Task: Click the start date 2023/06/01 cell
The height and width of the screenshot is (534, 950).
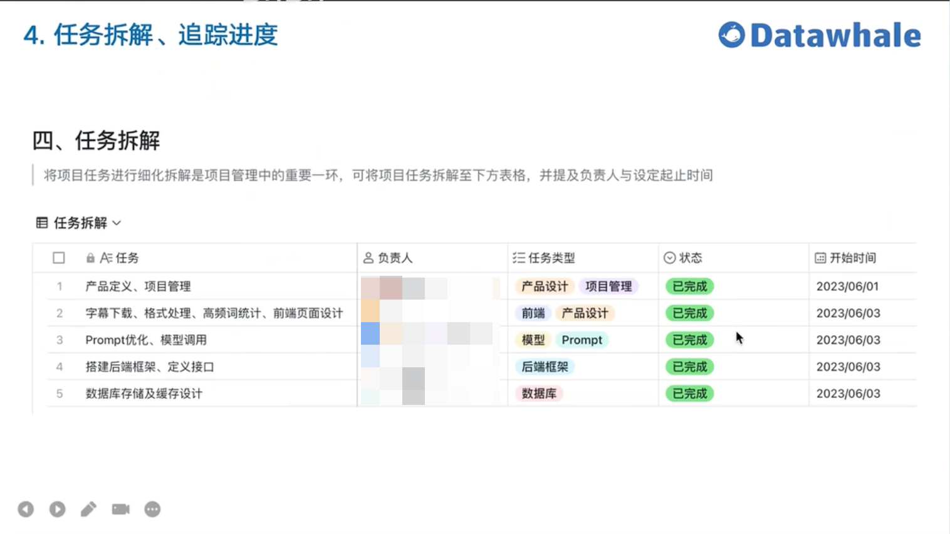Action: 847,286
